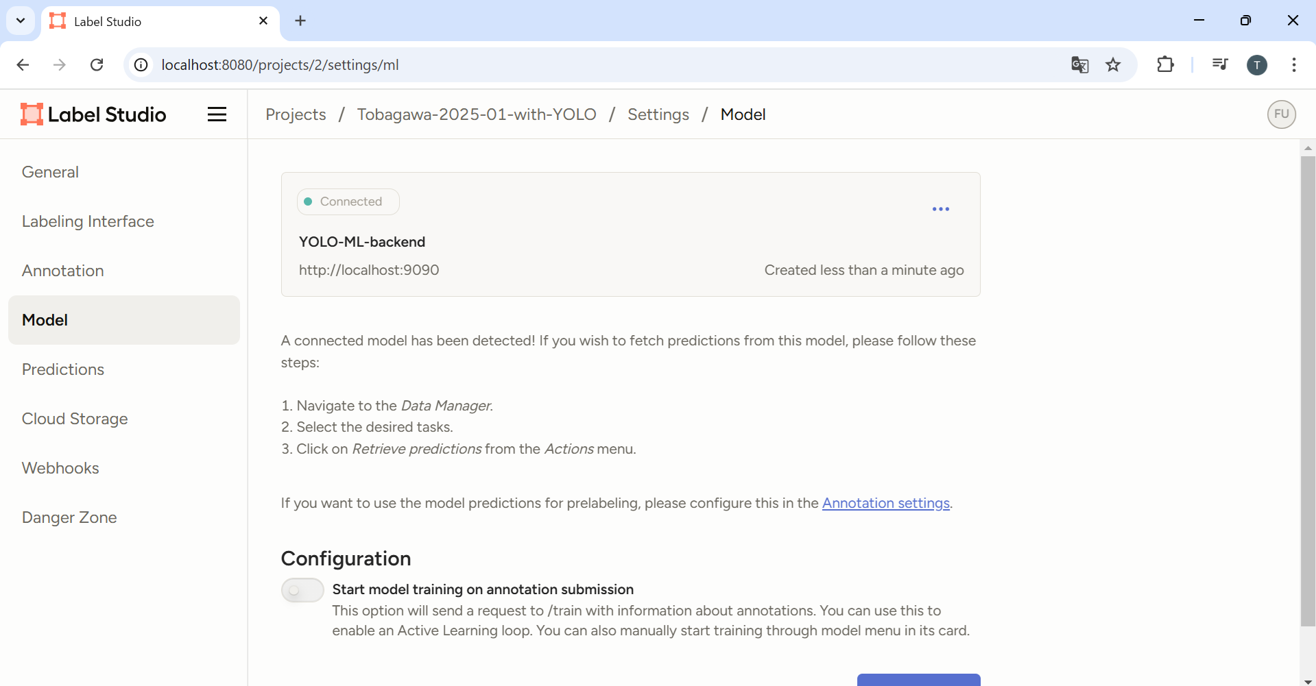Go back in browser history
This screenshot has width=1316, height=686.
(23, 64)
